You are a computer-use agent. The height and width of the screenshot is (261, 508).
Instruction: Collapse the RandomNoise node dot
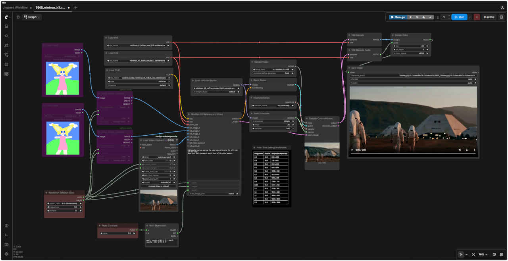coord(252,62)
